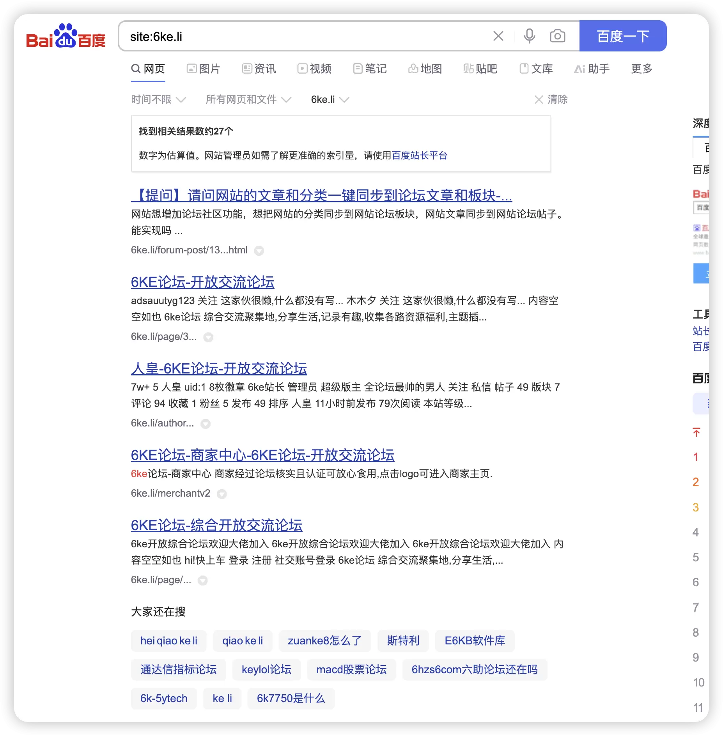Open hot-search item number 5
This screenshot has height=736, width=723.
point(696,557)
